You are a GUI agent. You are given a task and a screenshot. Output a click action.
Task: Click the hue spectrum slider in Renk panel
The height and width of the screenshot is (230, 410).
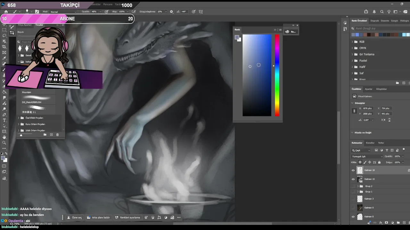[277, 75]
